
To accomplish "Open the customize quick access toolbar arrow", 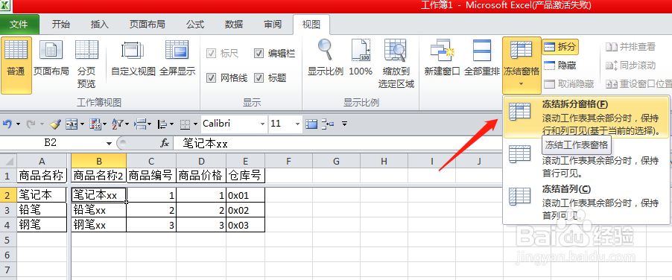I will pos(344,124).
